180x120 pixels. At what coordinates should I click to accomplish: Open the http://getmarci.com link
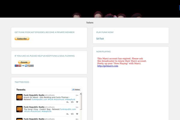[x=108, y=66]
